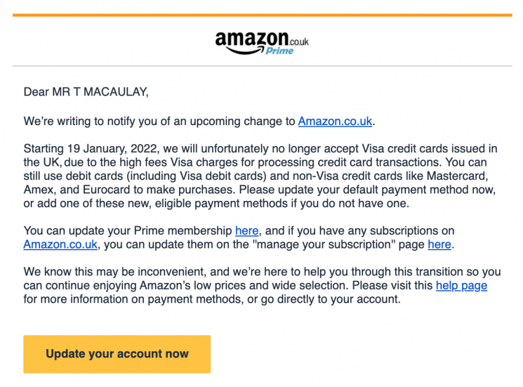The width and height of the screenshot is (523, 387).
Task: Click the grey divider line below the logo
Action: (261, 66)
